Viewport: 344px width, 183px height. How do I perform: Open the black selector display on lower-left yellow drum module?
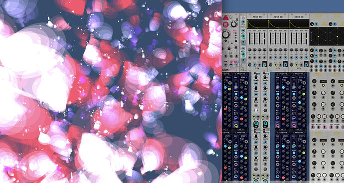[x=324, y=140]
